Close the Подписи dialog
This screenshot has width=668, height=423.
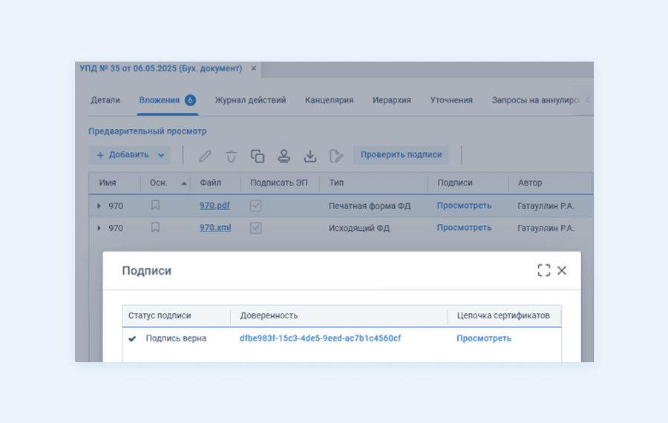pyautogui.click(x=562, y=271)
